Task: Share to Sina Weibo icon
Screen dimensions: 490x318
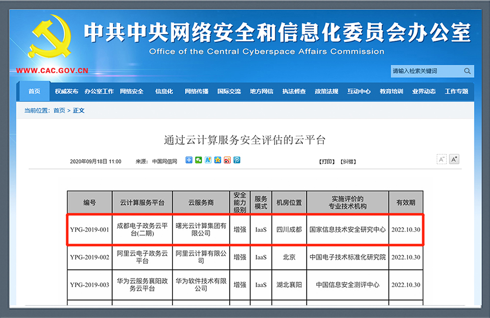Action: tap(227, 160)
